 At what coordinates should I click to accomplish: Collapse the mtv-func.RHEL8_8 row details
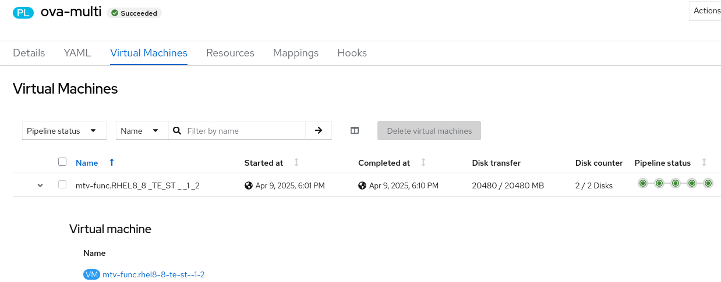pyautogui.click(x=40, y=185)
